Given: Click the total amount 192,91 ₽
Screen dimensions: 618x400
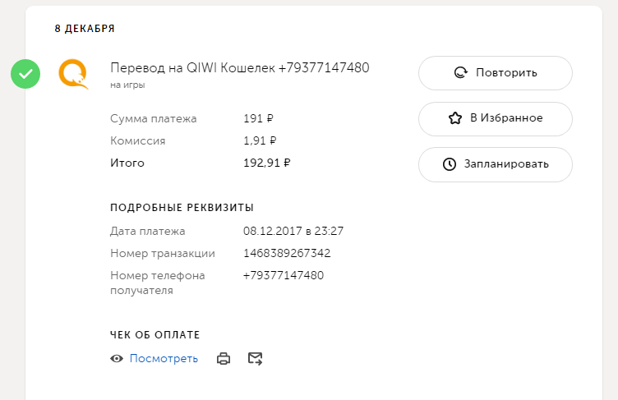Looking at the screenshot, I should click(x=267, y=163).
